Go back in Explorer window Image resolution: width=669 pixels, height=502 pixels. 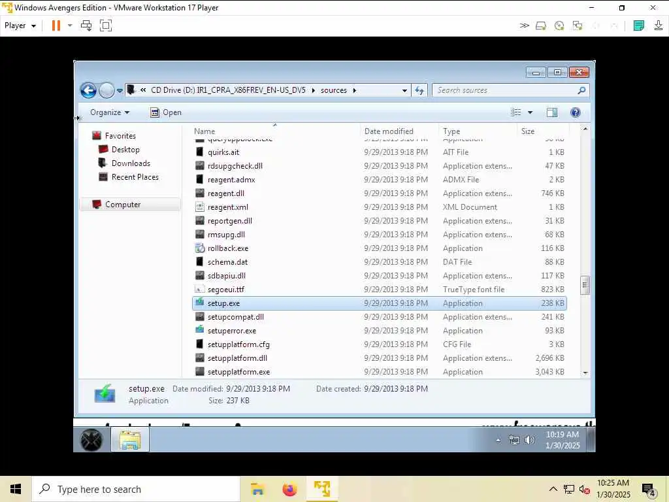click(x=88, y=90)
